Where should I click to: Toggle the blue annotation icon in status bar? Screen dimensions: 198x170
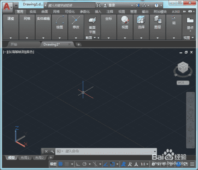[124, 164]
